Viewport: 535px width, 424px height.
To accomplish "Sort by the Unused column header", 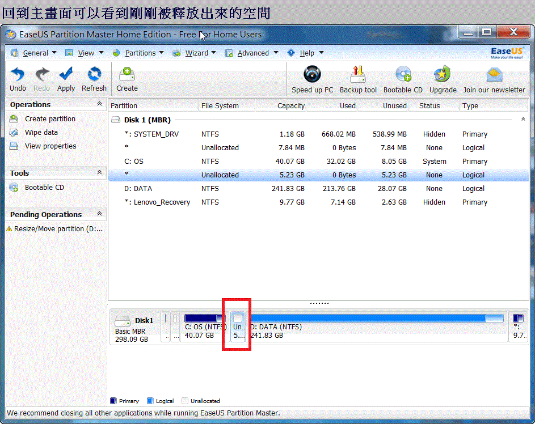I will coord(383,105).
